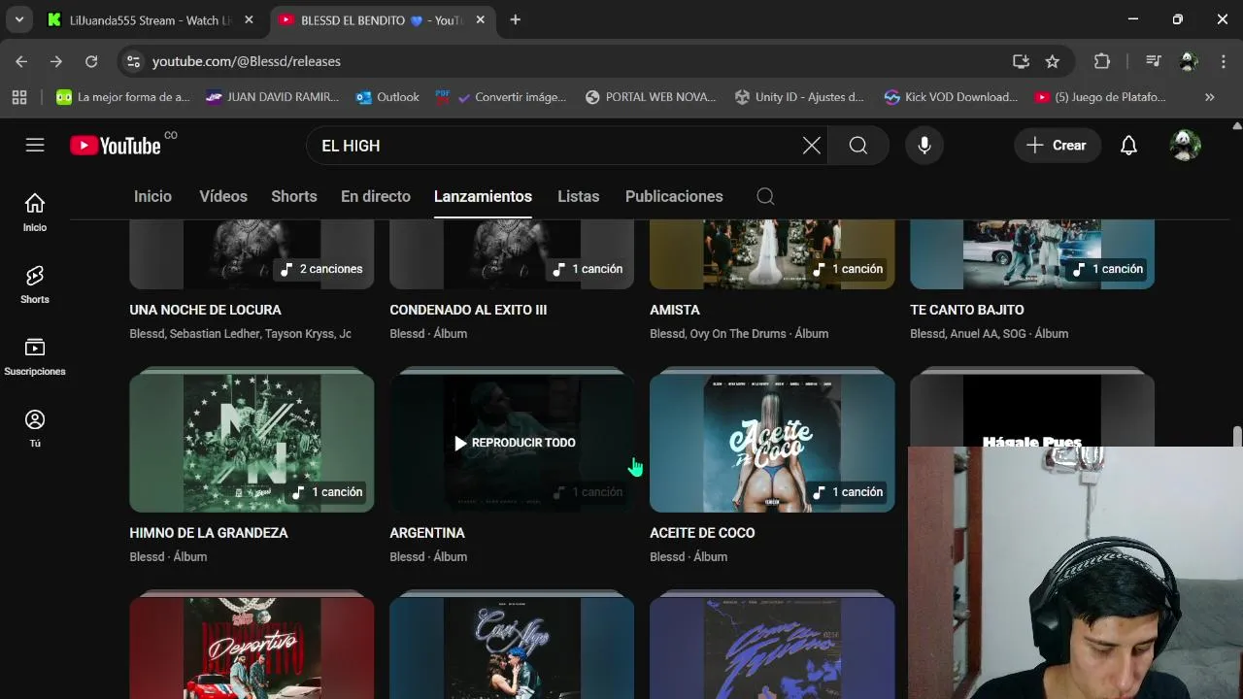
Task: Open a new browser tab
Action: tap(516, 19)
